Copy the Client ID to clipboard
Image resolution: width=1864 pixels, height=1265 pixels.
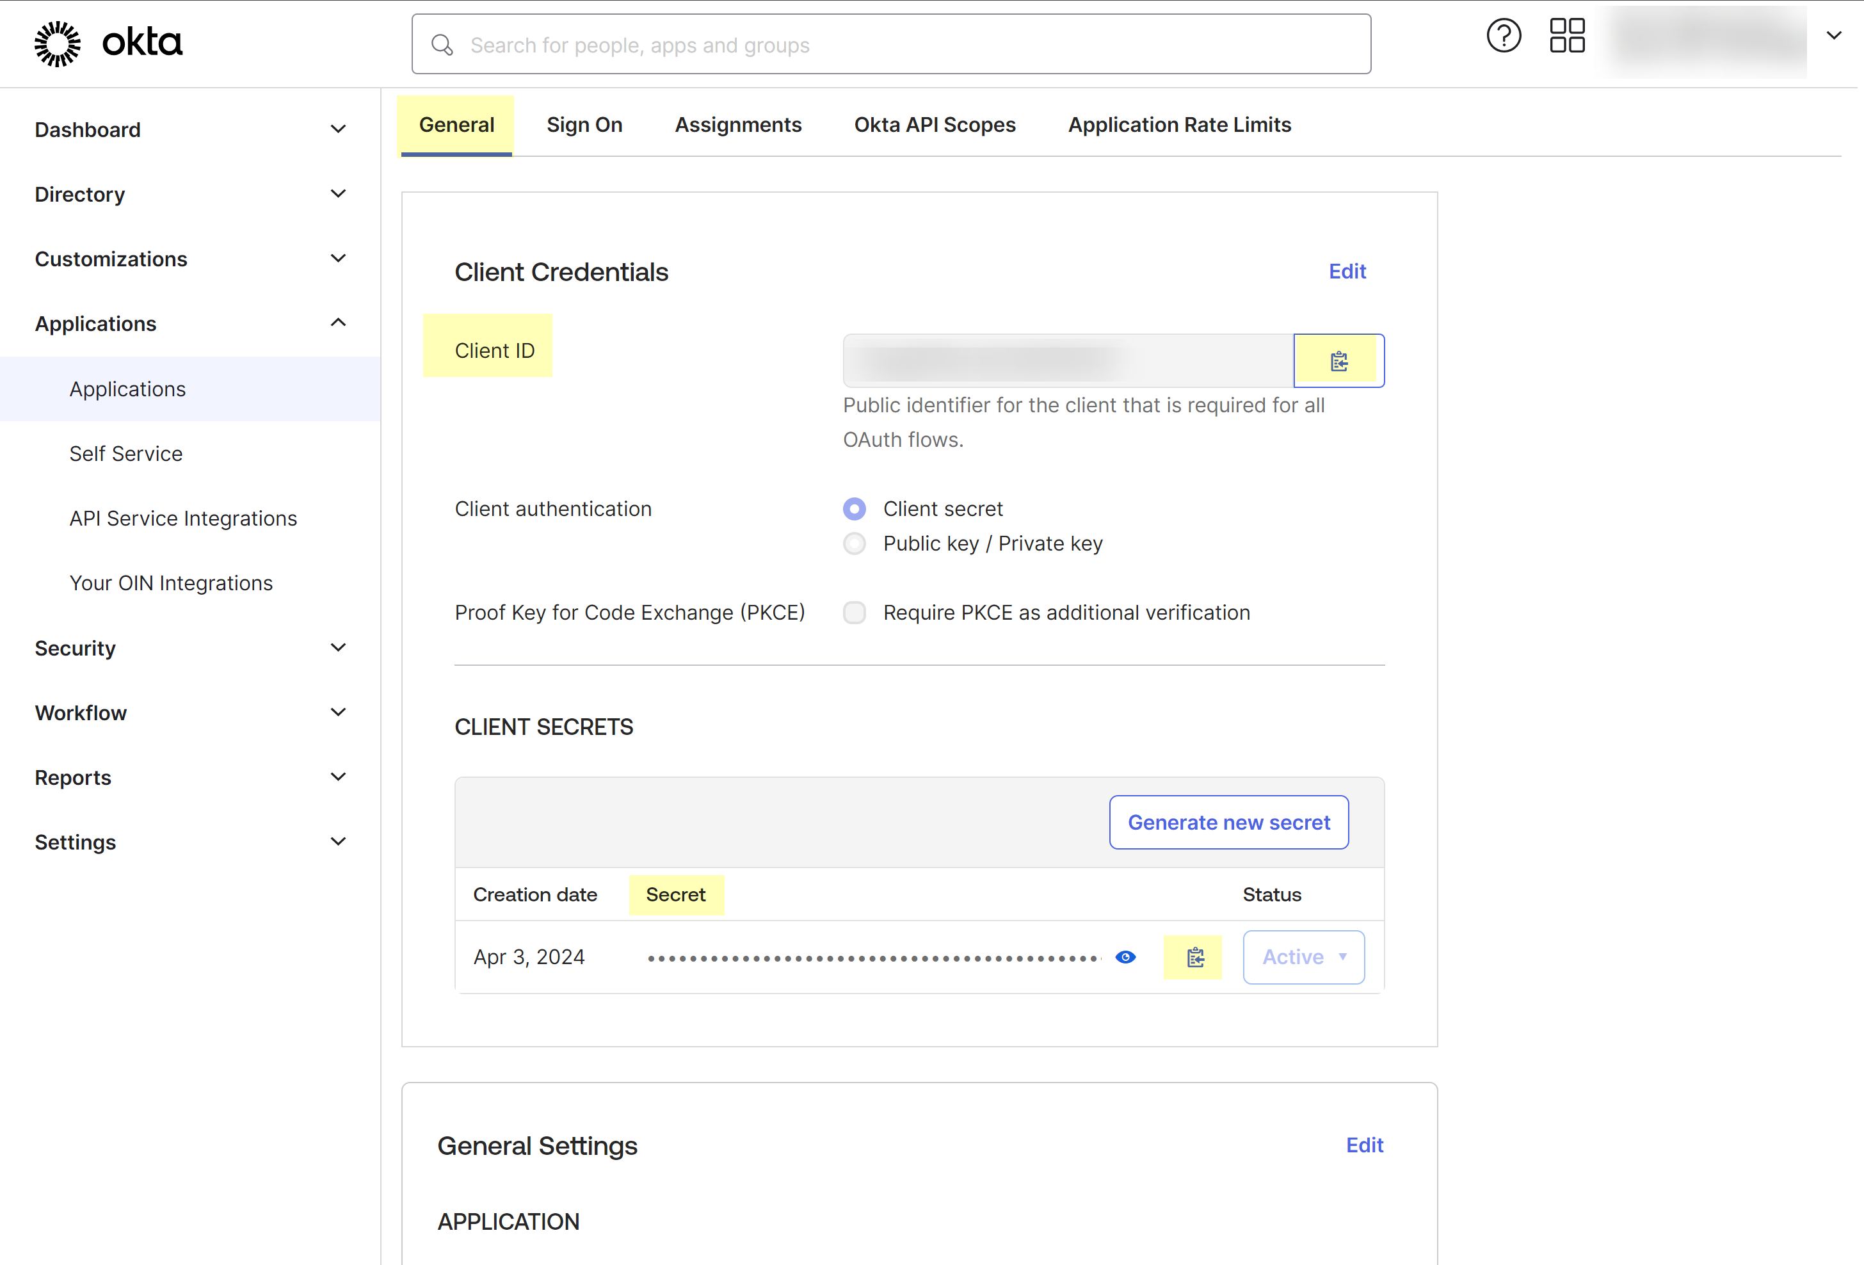coord(1338,361)
